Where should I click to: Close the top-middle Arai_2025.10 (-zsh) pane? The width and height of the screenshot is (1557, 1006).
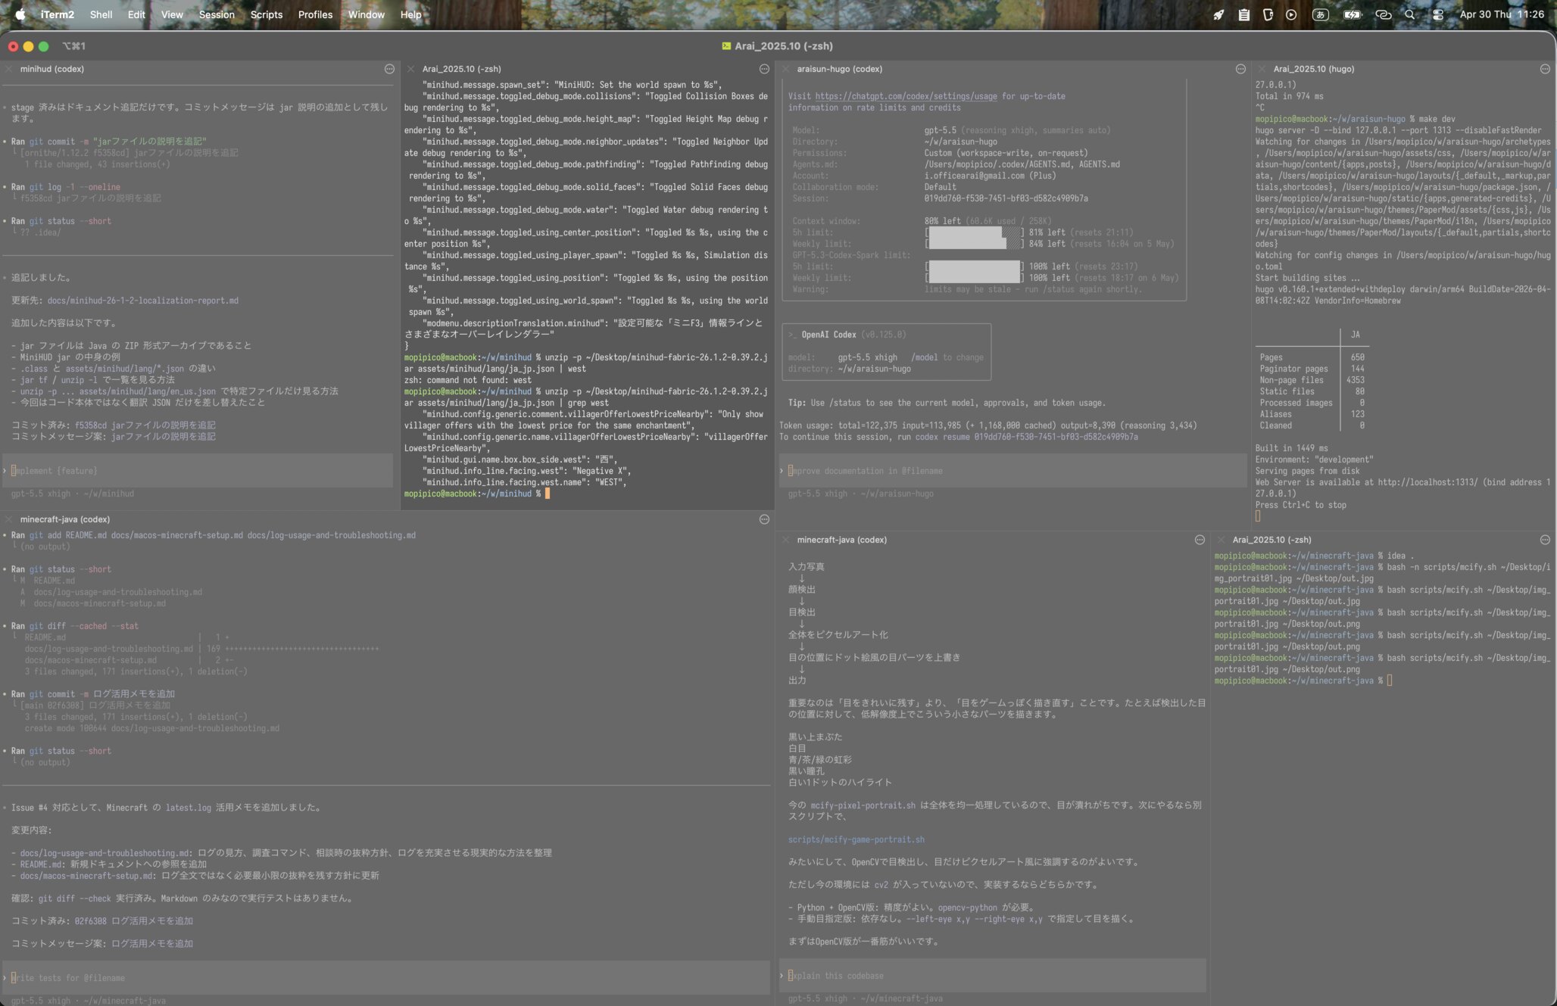point(410,69)
